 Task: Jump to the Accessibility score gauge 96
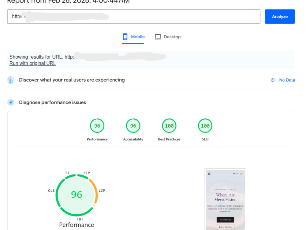(133, 126)
